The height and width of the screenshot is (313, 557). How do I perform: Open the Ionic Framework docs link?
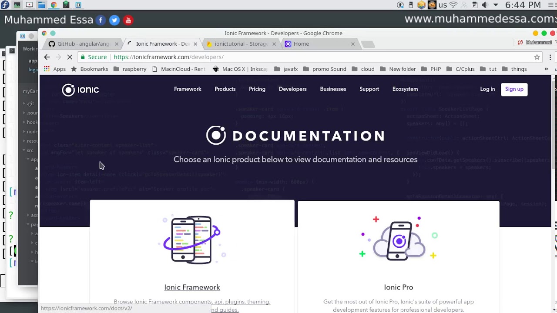192,287
